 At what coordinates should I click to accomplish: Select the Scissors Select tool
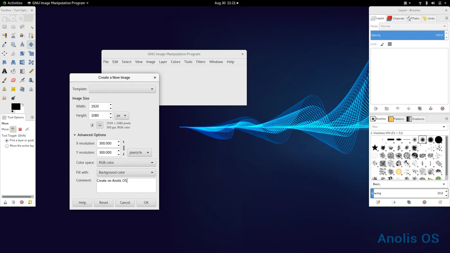point(13,36)
